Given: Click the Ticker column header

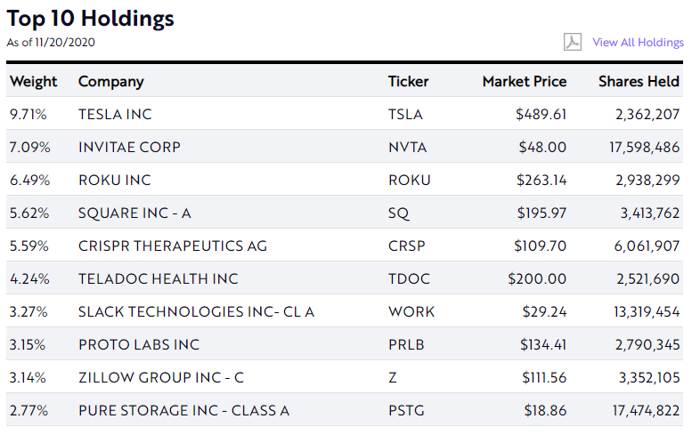Looking at the screenshot, I should [x=408, y=82].
